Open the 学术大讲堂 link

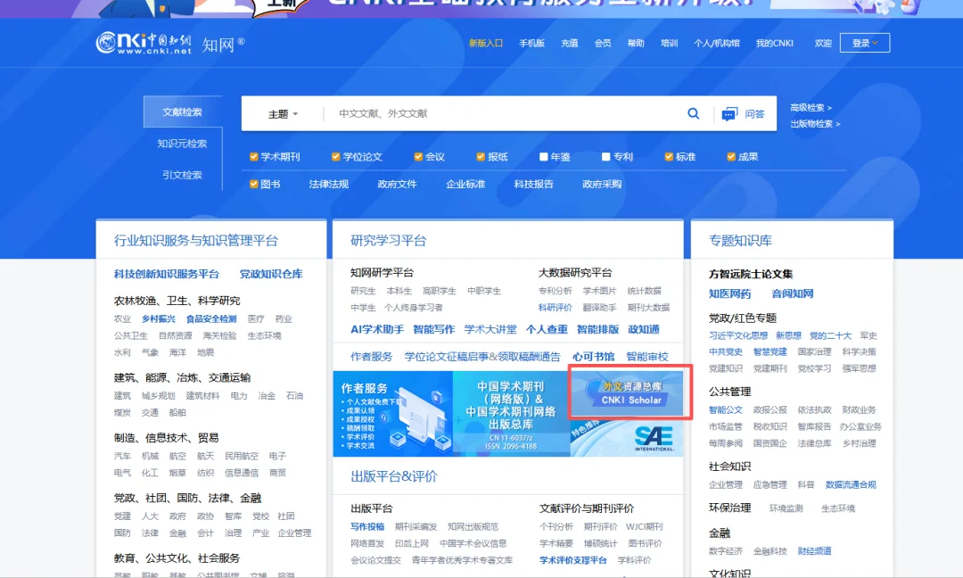pos(490,329)
